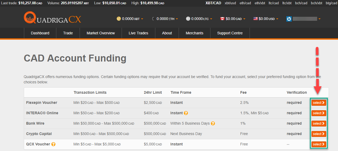
Task: Switch to eth/cad trading pair
Action: (245, 3)
